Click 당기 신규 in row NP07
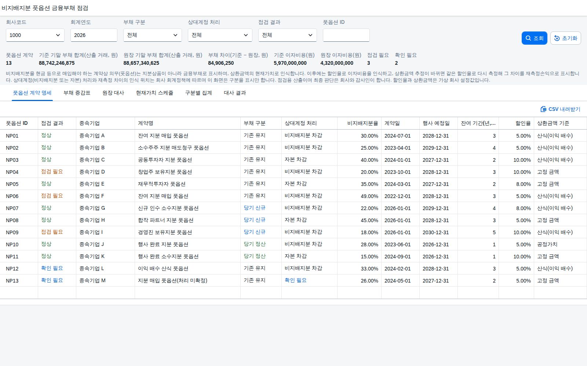Image resolution: width=587 pixels, height=366 pixels. 254,208
